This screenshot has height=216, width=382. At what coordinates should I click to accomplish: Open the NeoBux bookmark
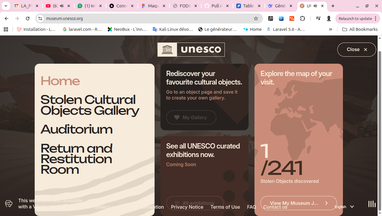click(127, 29)
